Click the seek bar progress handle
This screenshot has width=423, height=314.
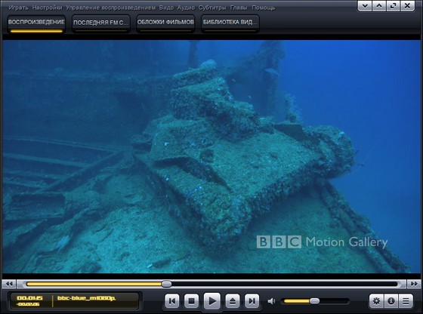(x=166, y=284)
